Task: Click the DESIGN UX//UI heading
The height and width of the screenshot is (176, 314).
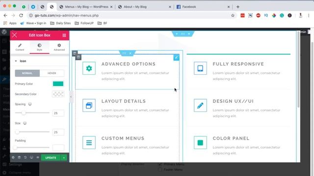Action: click(233, 101)
